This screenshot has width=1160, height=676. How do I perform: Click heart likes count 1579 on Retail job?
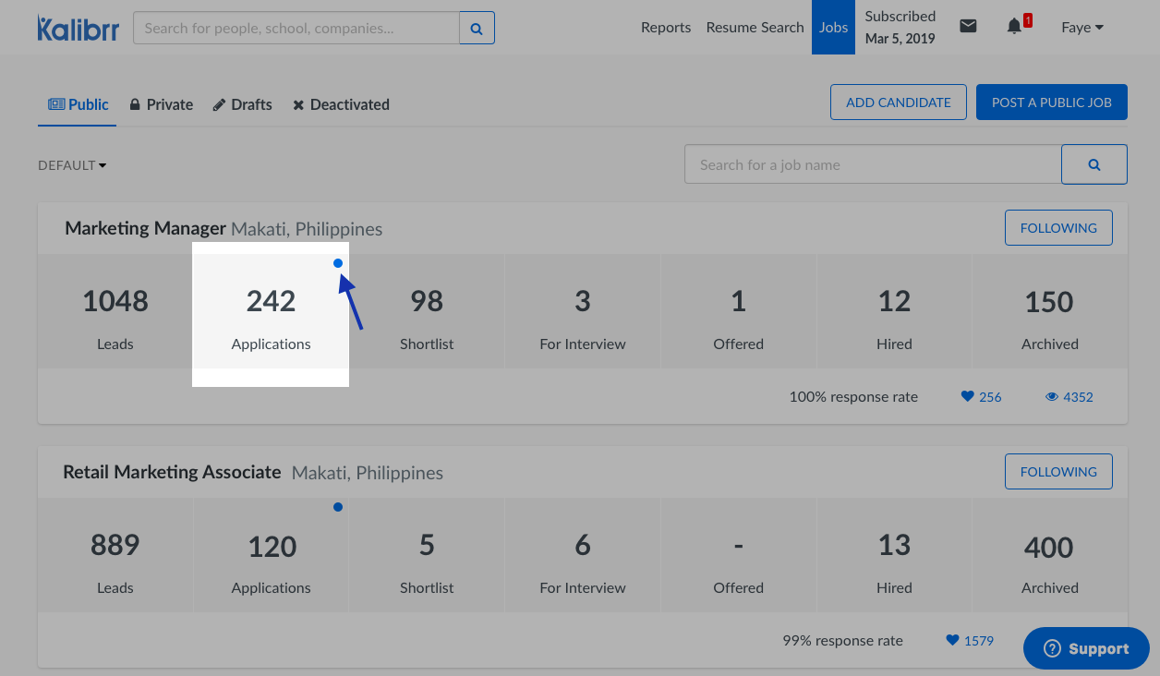point(970,641)
